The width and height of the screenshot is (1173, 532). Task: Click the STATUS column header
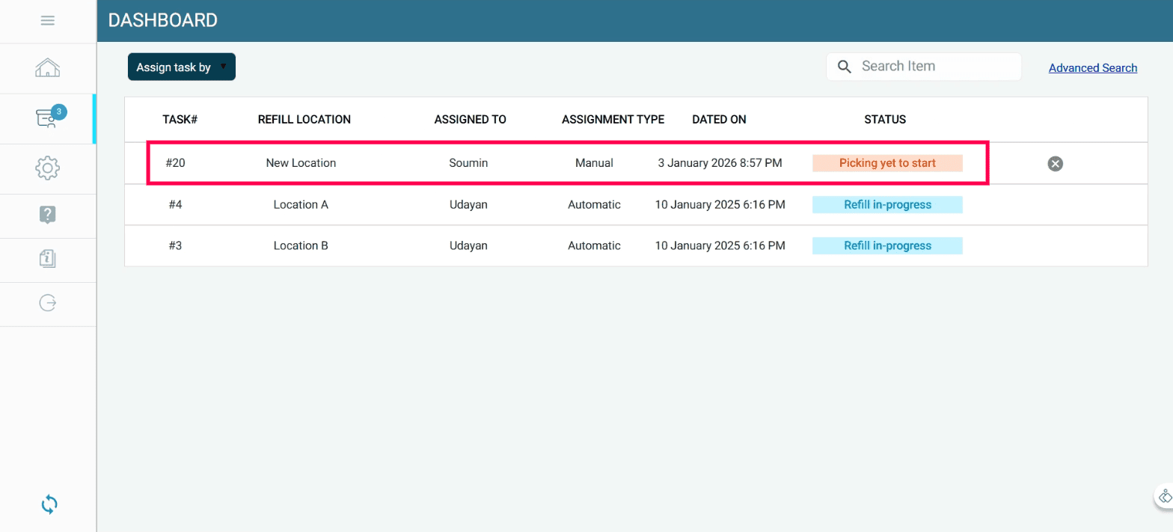coord(885,120)
